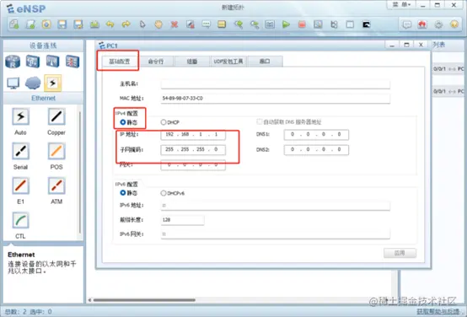This screenshot has width=467, height=317.
Task: Click the New Topology toolbar icon
Action: pyautogui.click(x=14, y=24)
